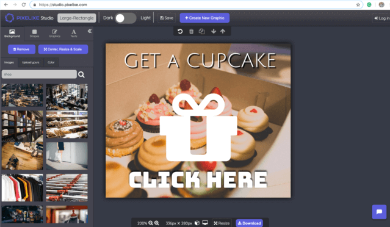Open the chat bubble widget

[x=379, y=212]
